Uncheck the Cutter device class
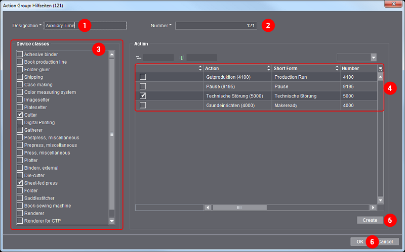 coord(20,115)
